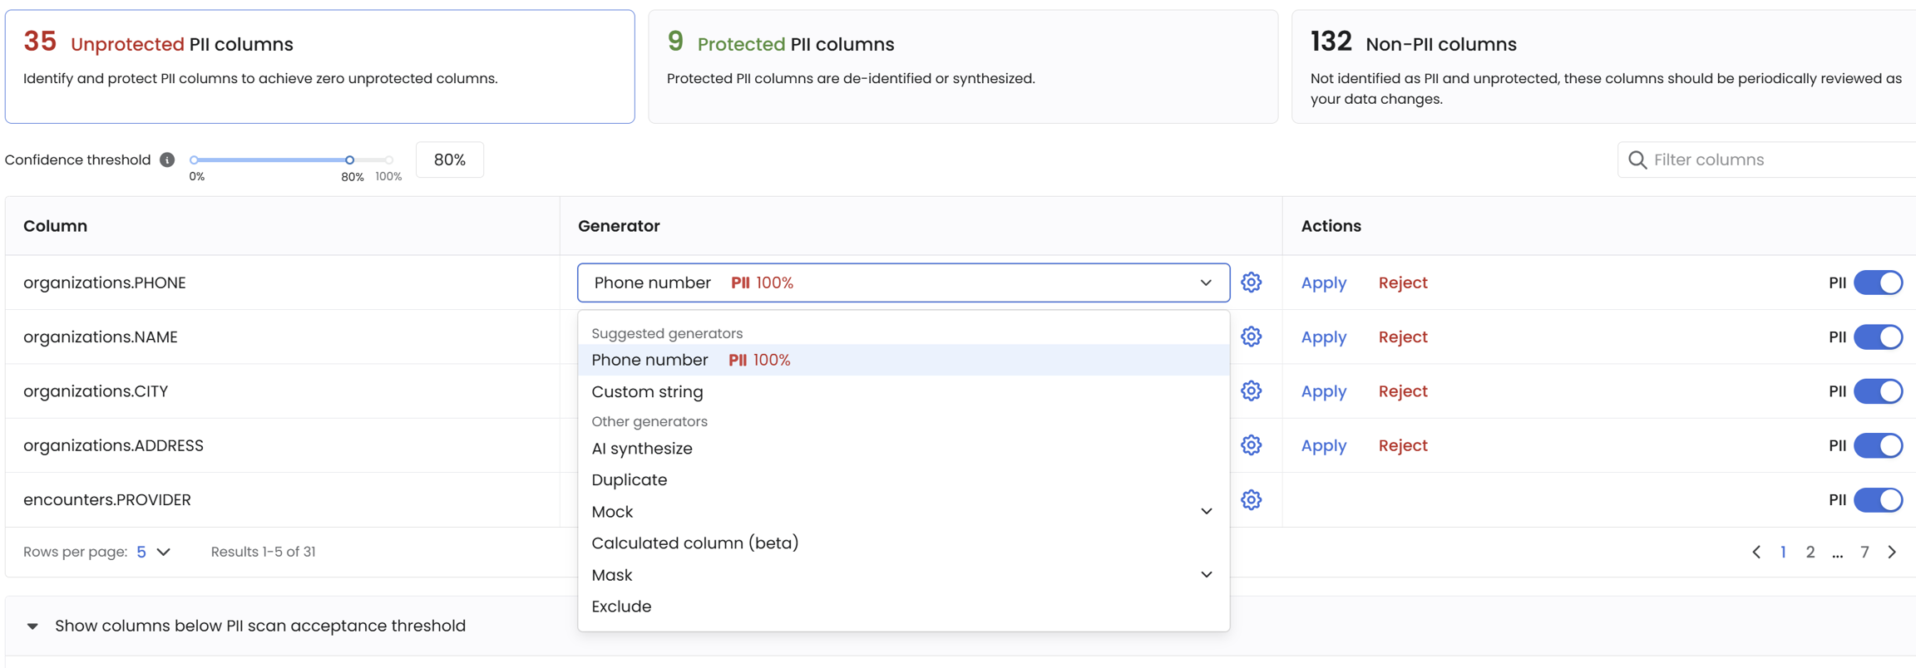This screenshot has height=668, width=1916.
Task: Choose AI synthesize from generator list
Action: [641, 449]
